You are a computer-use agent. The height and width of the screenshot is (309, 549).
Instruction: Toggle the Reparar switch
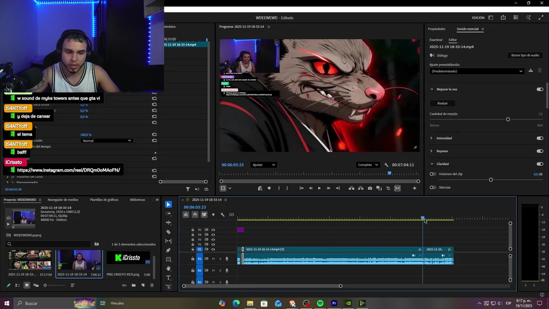click(x=540, y=151)
